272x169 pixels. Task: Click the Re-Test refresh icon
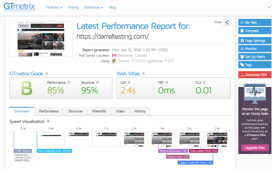tap(242, 22)
